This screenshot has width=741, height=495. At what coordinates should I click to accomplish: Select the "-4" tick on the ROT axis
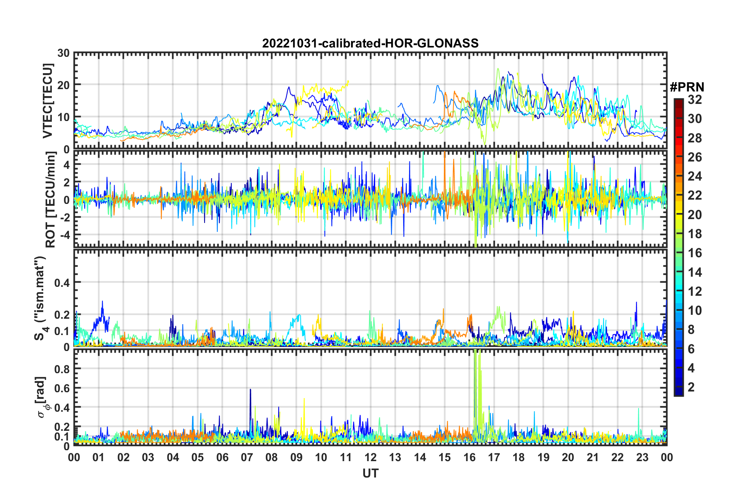pos(65,235)
